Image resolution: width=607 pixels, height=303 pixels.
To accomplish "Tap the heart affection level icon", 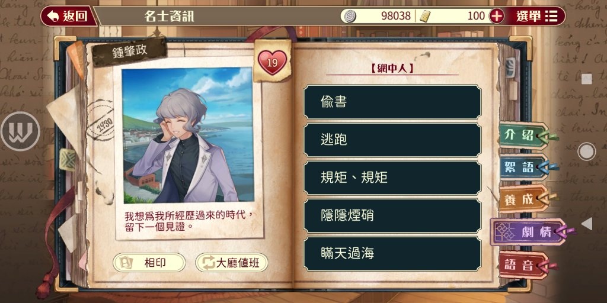I will coord(273,62).
